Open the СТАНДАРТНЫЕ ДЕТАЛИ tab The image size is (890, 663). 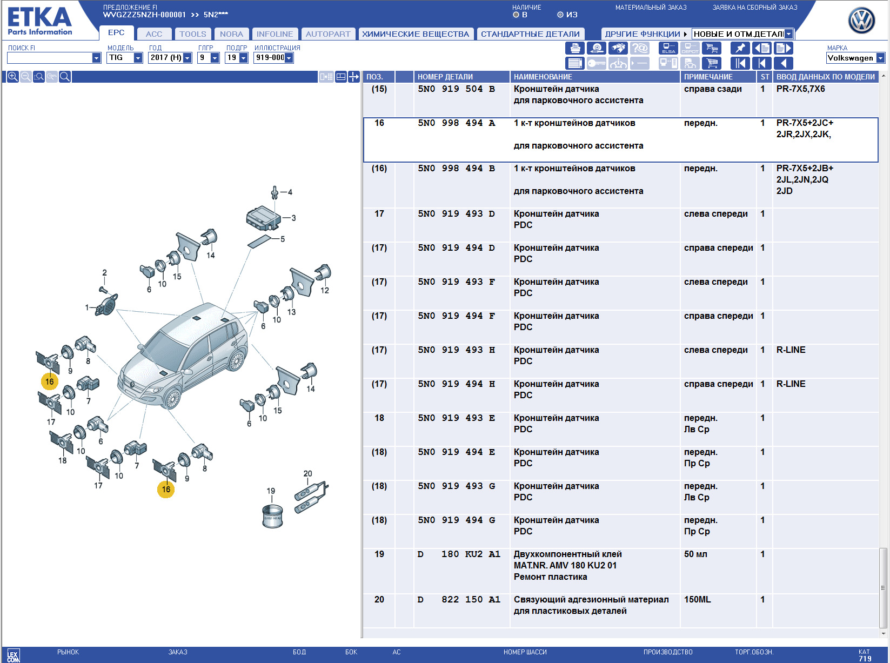530,34
